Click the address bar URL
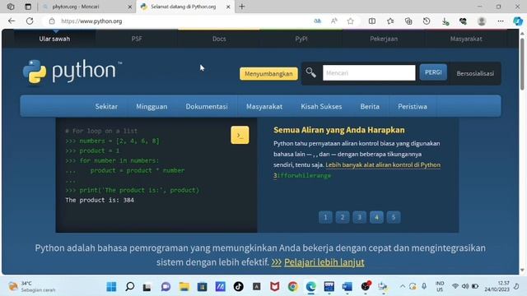The height and width of the screenshot is (296, 527). [91, 21]
